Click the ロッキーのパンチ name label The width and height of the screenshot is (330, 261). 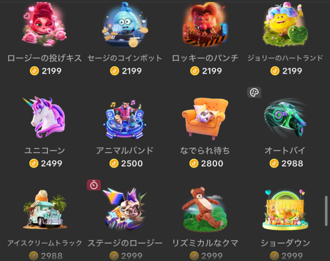[x=205, y=58]
